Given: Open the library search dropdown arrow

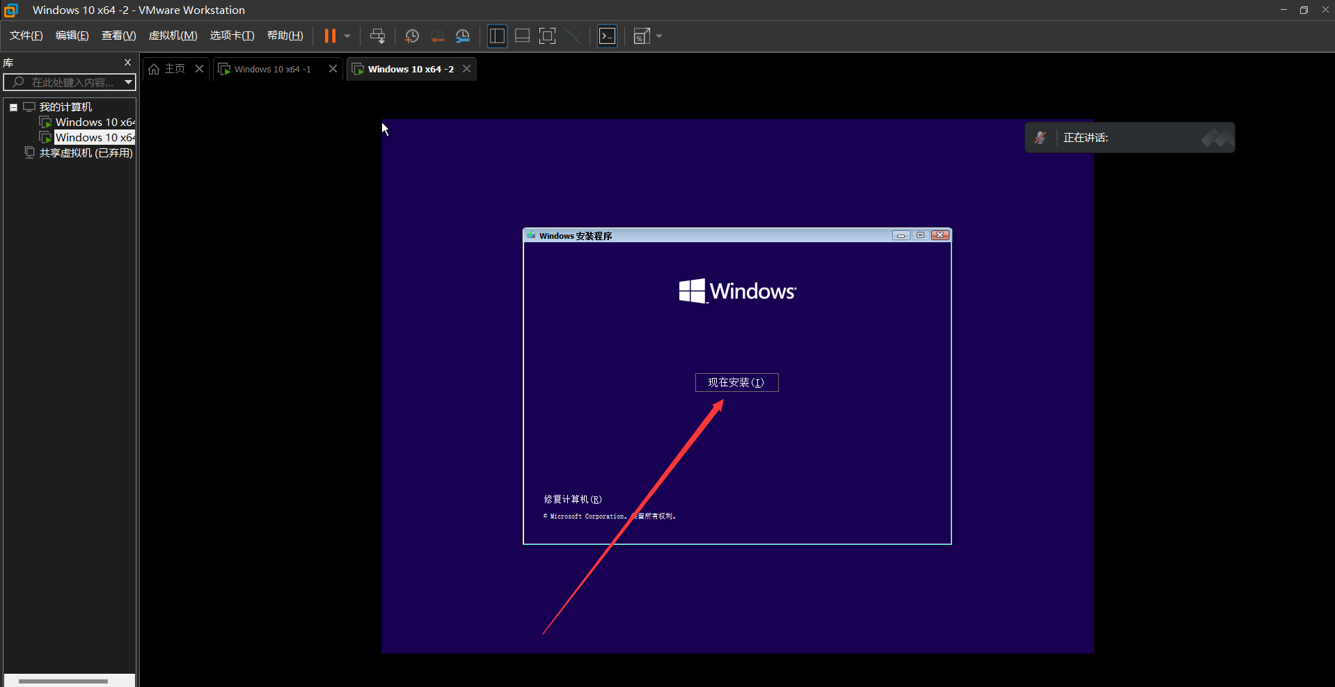Looking at the screenshot, I should [x=129, y=82].
